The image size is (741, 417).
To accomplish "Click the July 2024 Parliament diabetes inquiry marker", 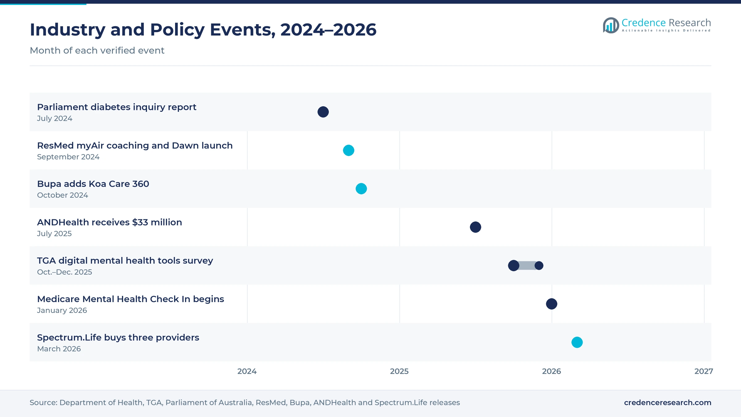I will [323, 112].
